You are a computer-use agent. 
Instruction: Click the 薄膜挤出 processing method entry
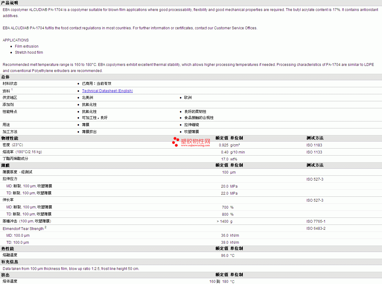coord(89,132)
